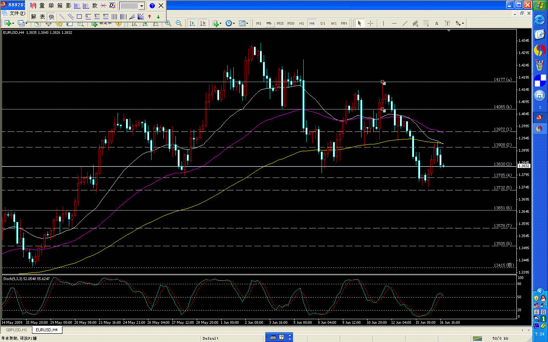The width and height of the screenshot is (548, 342).
Task: Select the parallel lines channel tool
Action: 70,17
